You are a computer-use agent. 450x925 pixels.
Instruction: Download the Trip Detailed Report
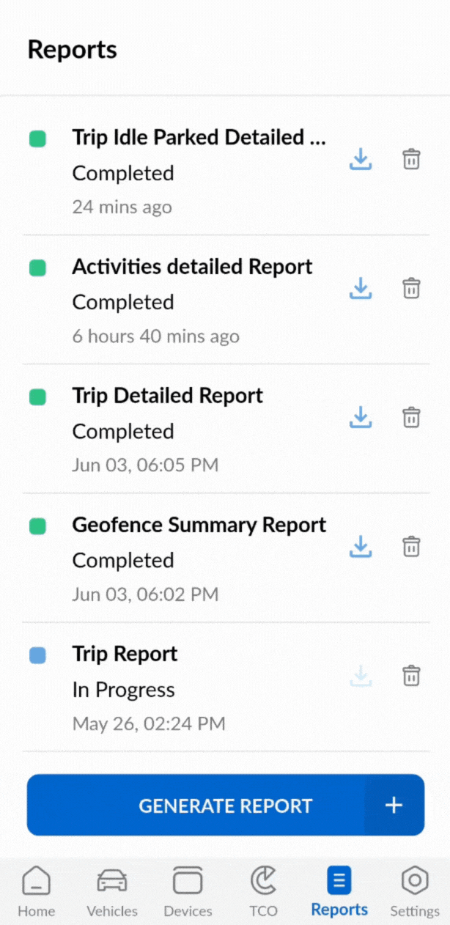tap(360, 417)
